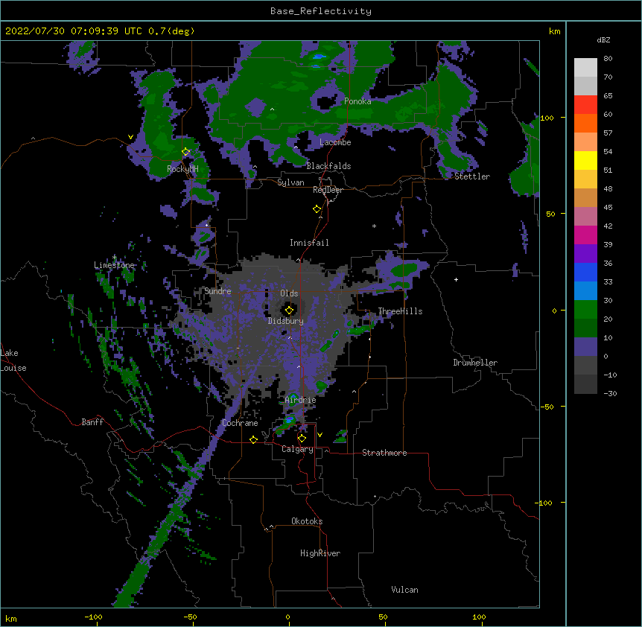Viewport: 642px width, 627px height.
Task: Click the Calgary city label
Action: coord(297,449)
